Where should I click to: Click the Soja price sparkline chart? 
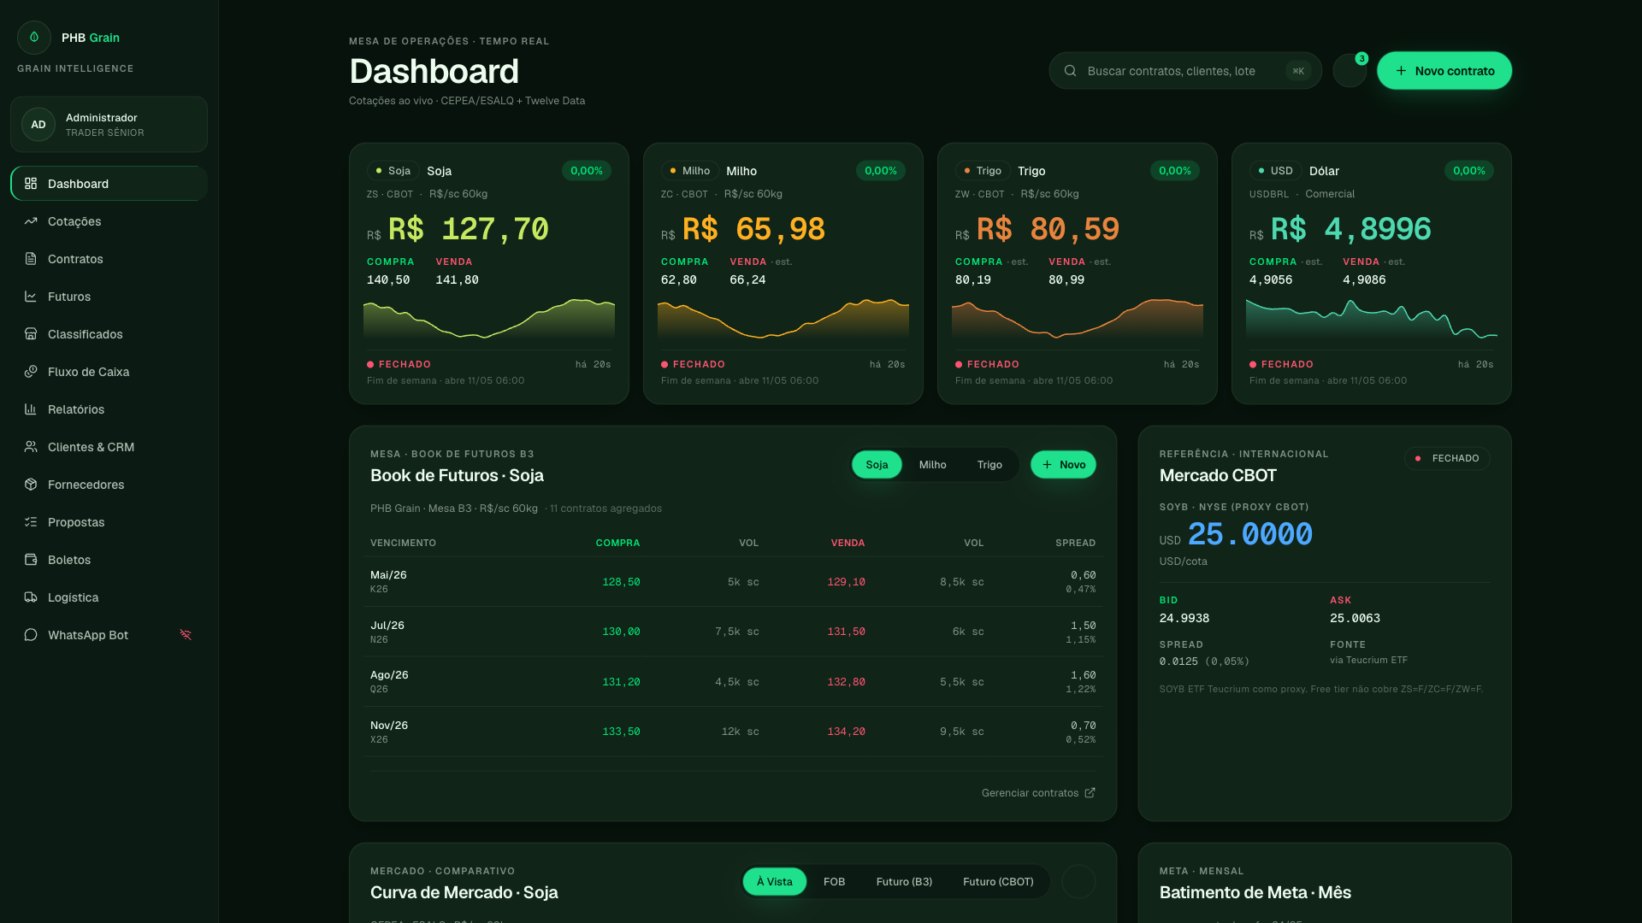(489, 320)
